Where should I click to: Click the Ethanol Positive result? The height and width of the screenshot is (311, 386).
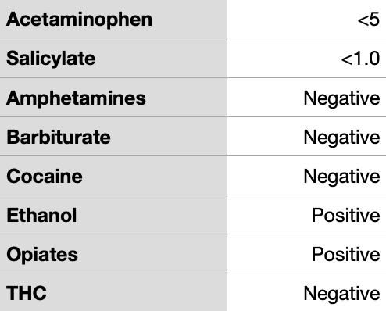[346, 215]
